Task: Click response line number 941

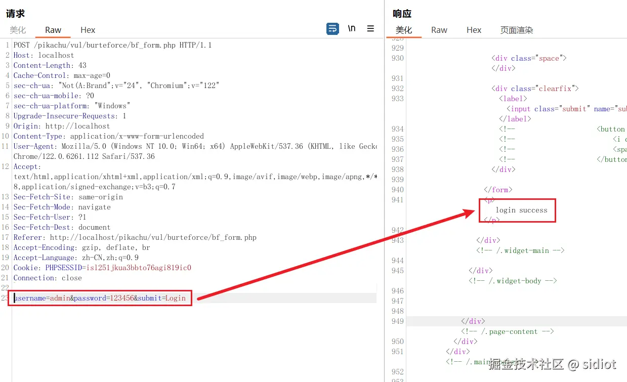Action: pyautogui.click(x=398, y=200)
